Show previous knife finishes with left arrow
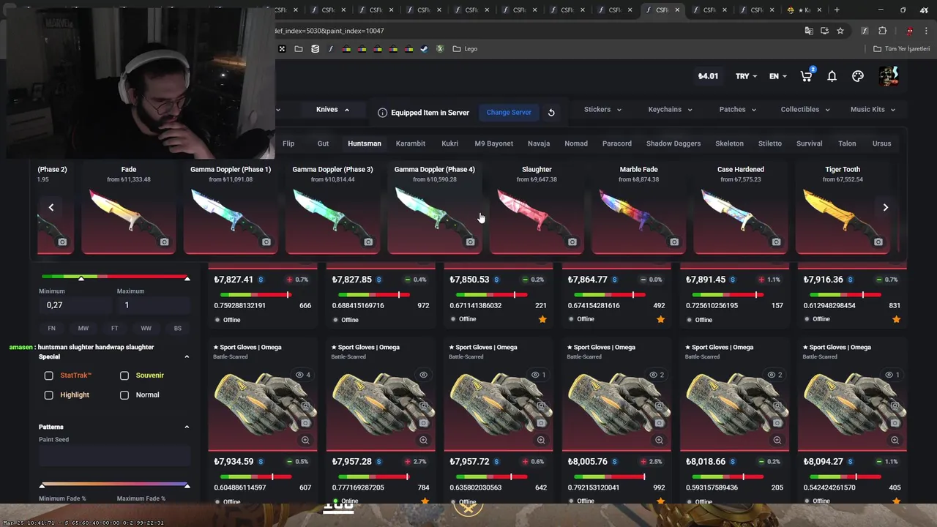 point(51,207)
